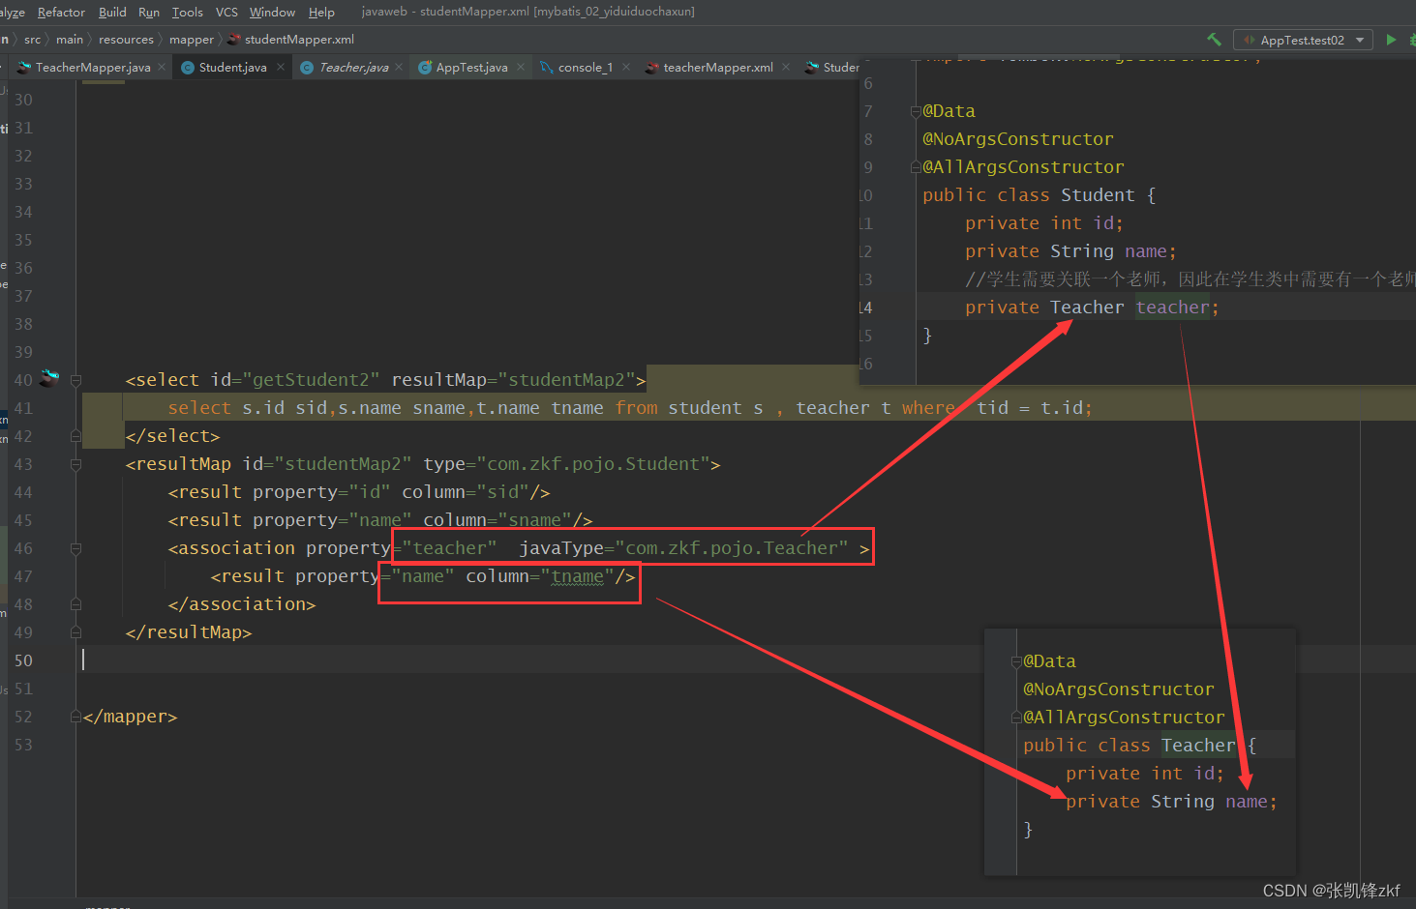1416x909 pixels.
Task: Click the fold end marker on line 48
Action: coord(75,604)
